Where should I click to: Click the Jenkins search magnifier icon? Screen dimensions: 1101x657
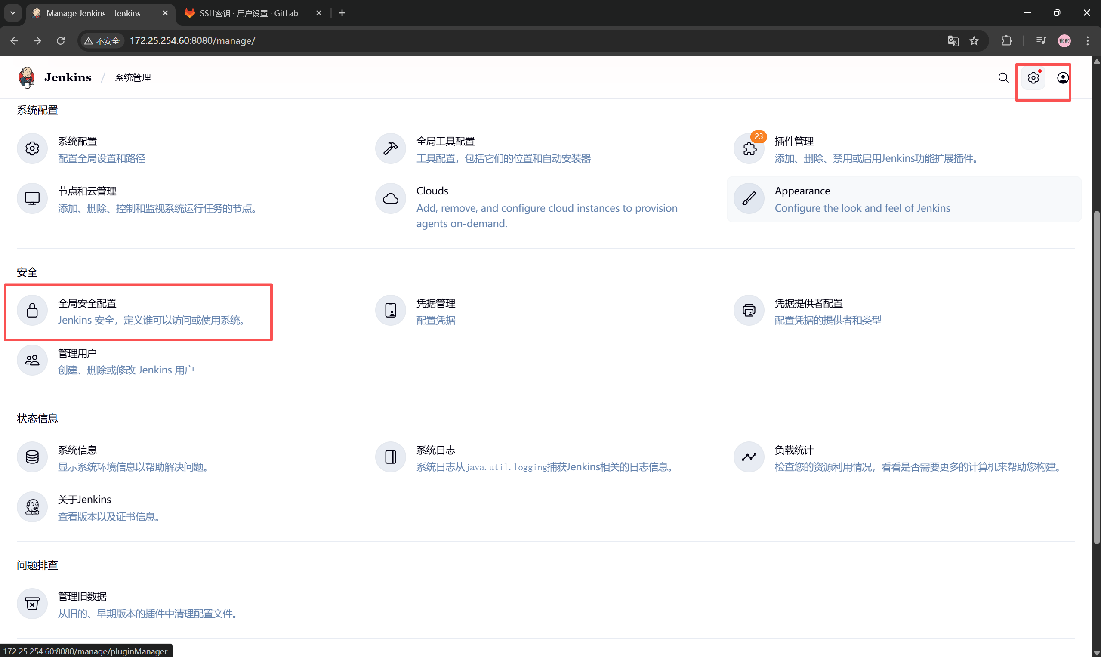[1004, 78]
